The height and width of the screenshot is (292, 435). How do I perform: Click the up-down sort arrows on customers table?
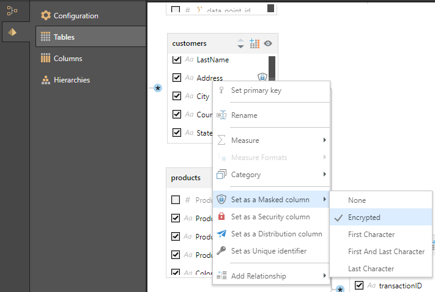240,43
